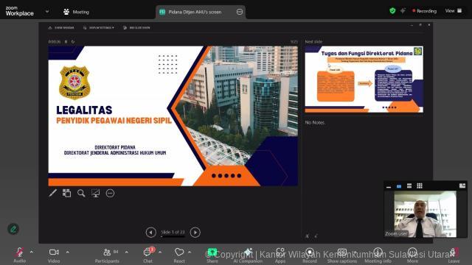The height and width of the screenshot is (265, 472).
Task: Expand the arrow beside React
Action: pyautogui.click(x=190, y=252)
